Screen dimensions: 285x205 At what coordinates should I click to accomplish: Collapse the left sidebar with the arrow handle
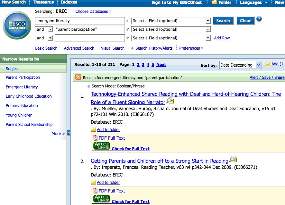click(x=69, y=133)
